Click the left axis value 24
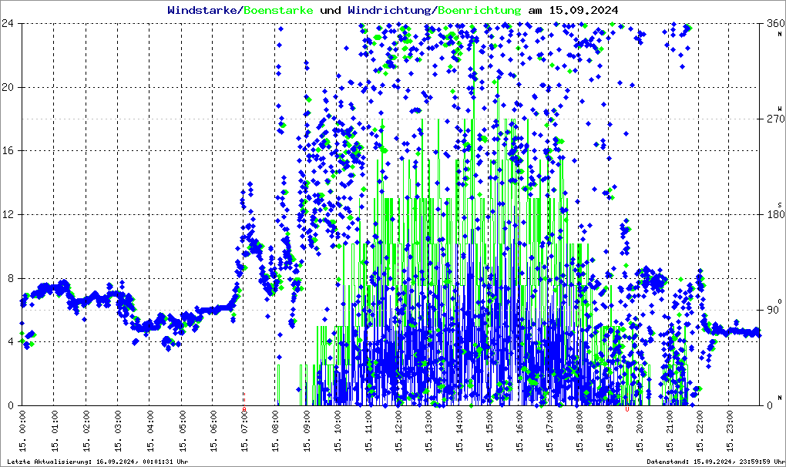This screenshot has height=467, width=786. (x=8, y=23)
